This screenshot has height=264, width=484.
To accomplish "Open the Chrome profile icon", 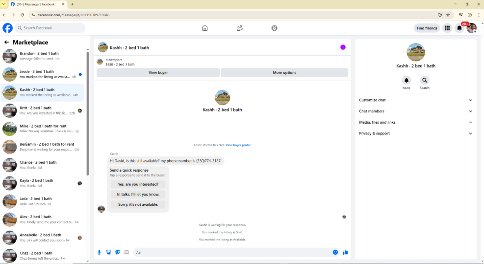I will click(469, 15).
